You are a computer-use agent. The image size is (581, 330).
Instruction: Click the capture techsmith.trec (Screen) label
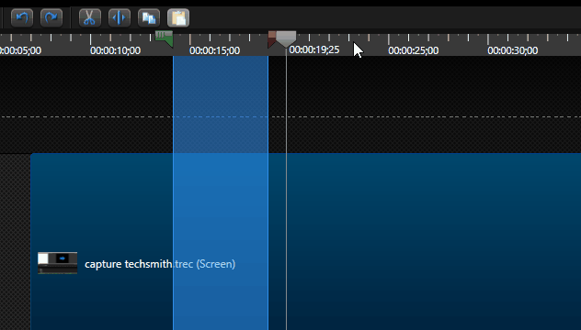coord(160,264)
